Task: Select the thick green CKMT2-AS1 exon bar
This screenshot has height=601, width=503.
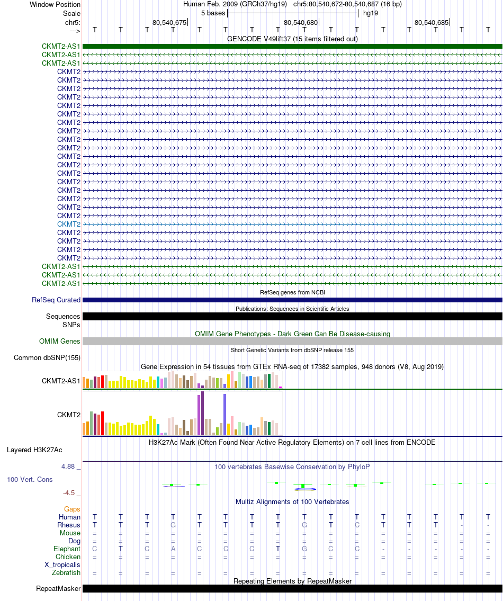Action: click(292, 47)
